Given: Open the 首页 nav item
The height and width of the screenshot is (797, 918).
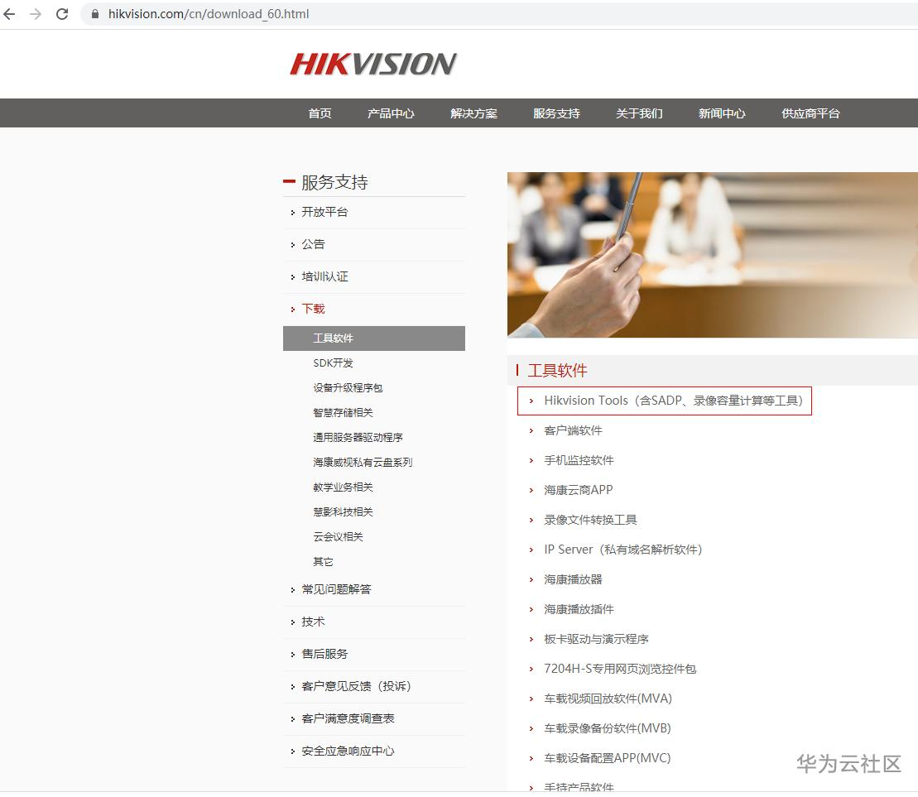Looking at the screenshot, I should (320, 113).
